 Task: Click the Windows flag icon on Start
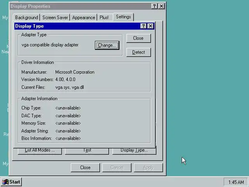[x=5, y=182]
